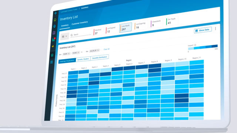
Task: Open the purple document sidebar icon
Action: [x=54, y=33]
